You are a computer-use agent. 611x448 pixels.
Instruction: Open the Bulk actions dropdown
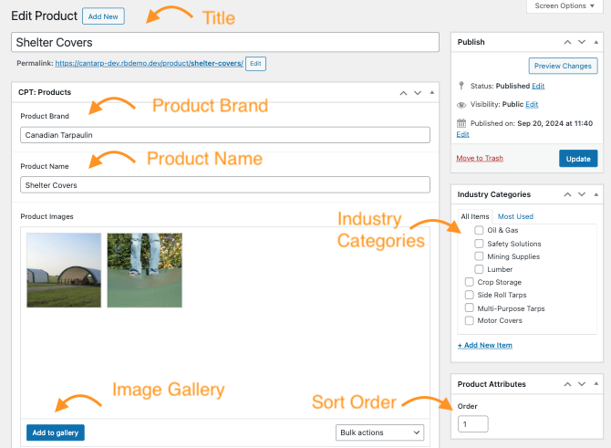coord(379,432)
